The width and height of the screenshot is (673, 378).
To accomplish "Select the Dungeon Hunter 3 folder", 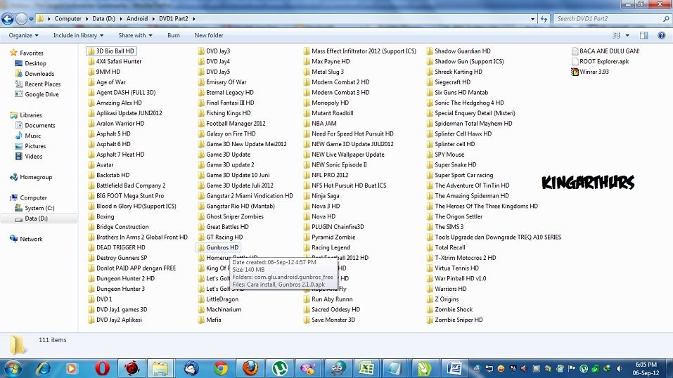I will [x=116, y=289].
